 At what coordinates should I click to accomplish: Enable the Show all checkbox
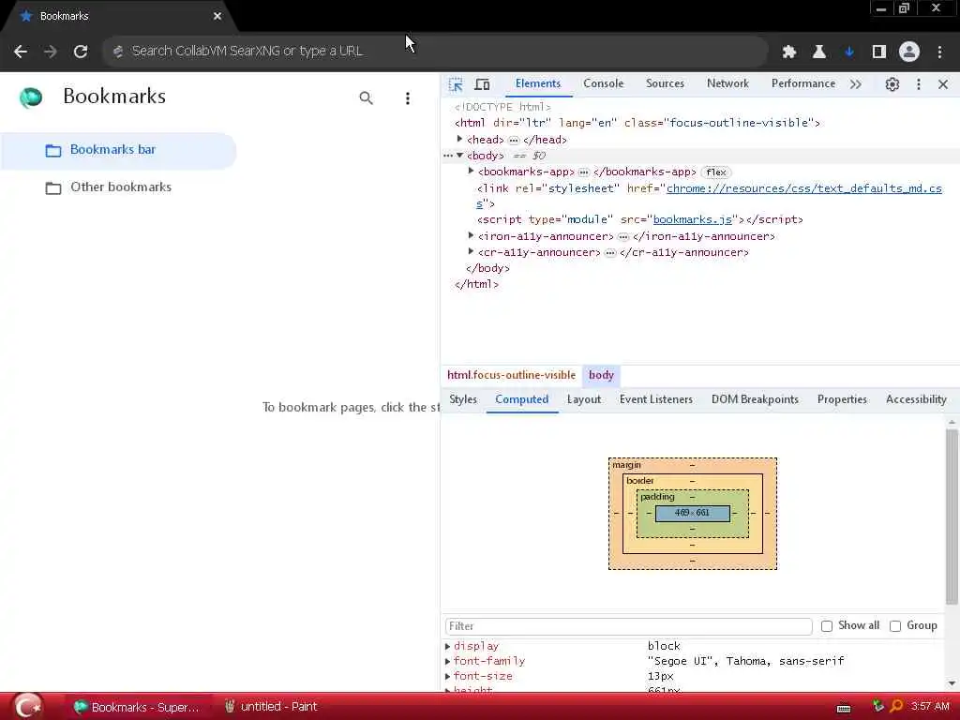[827, 625]
